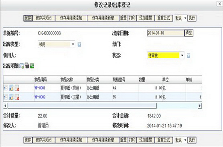The height and width of the screenshot is (147, 223).
Task: Open the 状态 dropdown showing 待审核
Action: coord(166,55)
